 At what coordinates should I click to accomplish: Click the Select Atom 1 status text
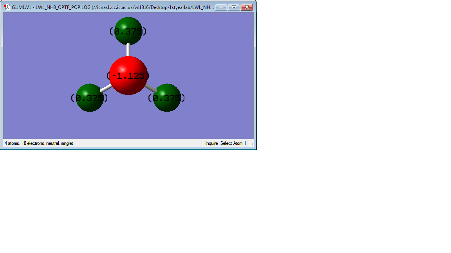tap(233, 143)
